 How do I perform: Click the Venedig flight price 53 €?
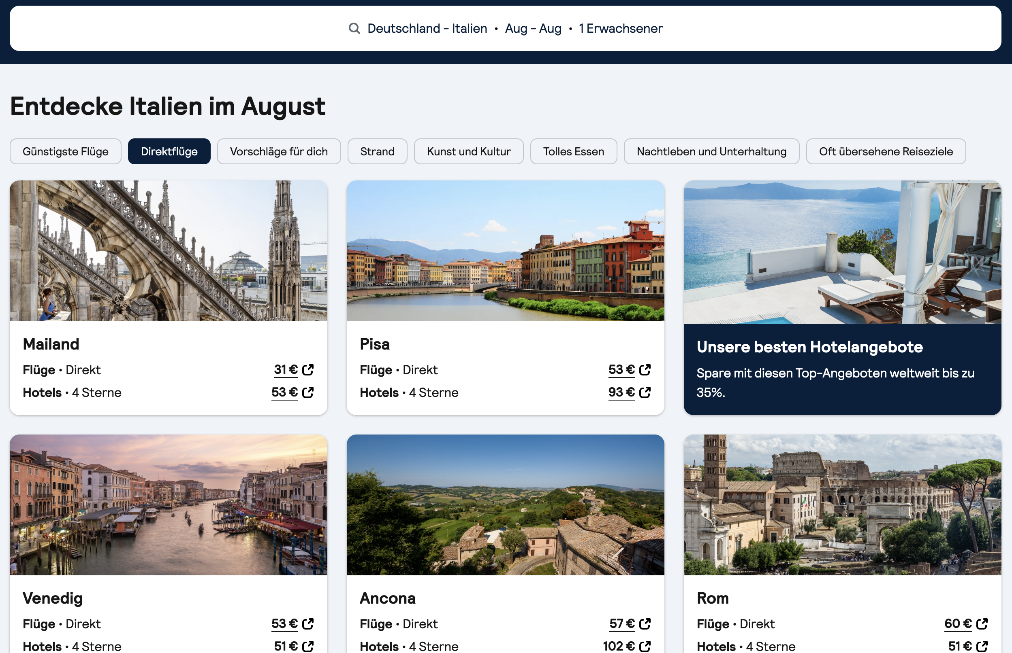[x=284, y=624]
